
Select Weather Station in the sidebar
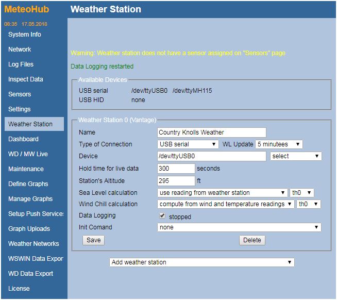pyautogui.click(x=34, y=124)
